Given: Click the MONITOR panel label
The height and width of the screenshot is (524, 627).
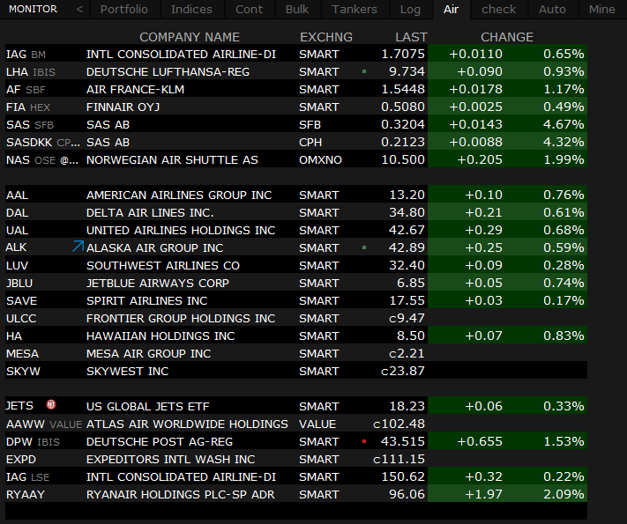Looking at the screenshot, I should point(33,9).
